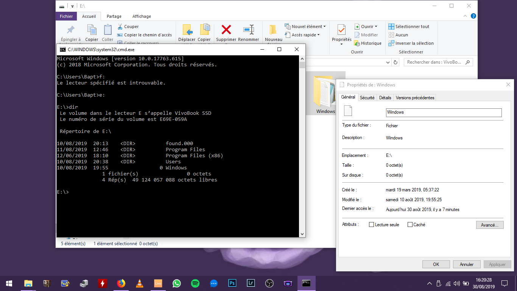
Task: Click the Explorer address bar refresh button
Action: tap(396, 62)
